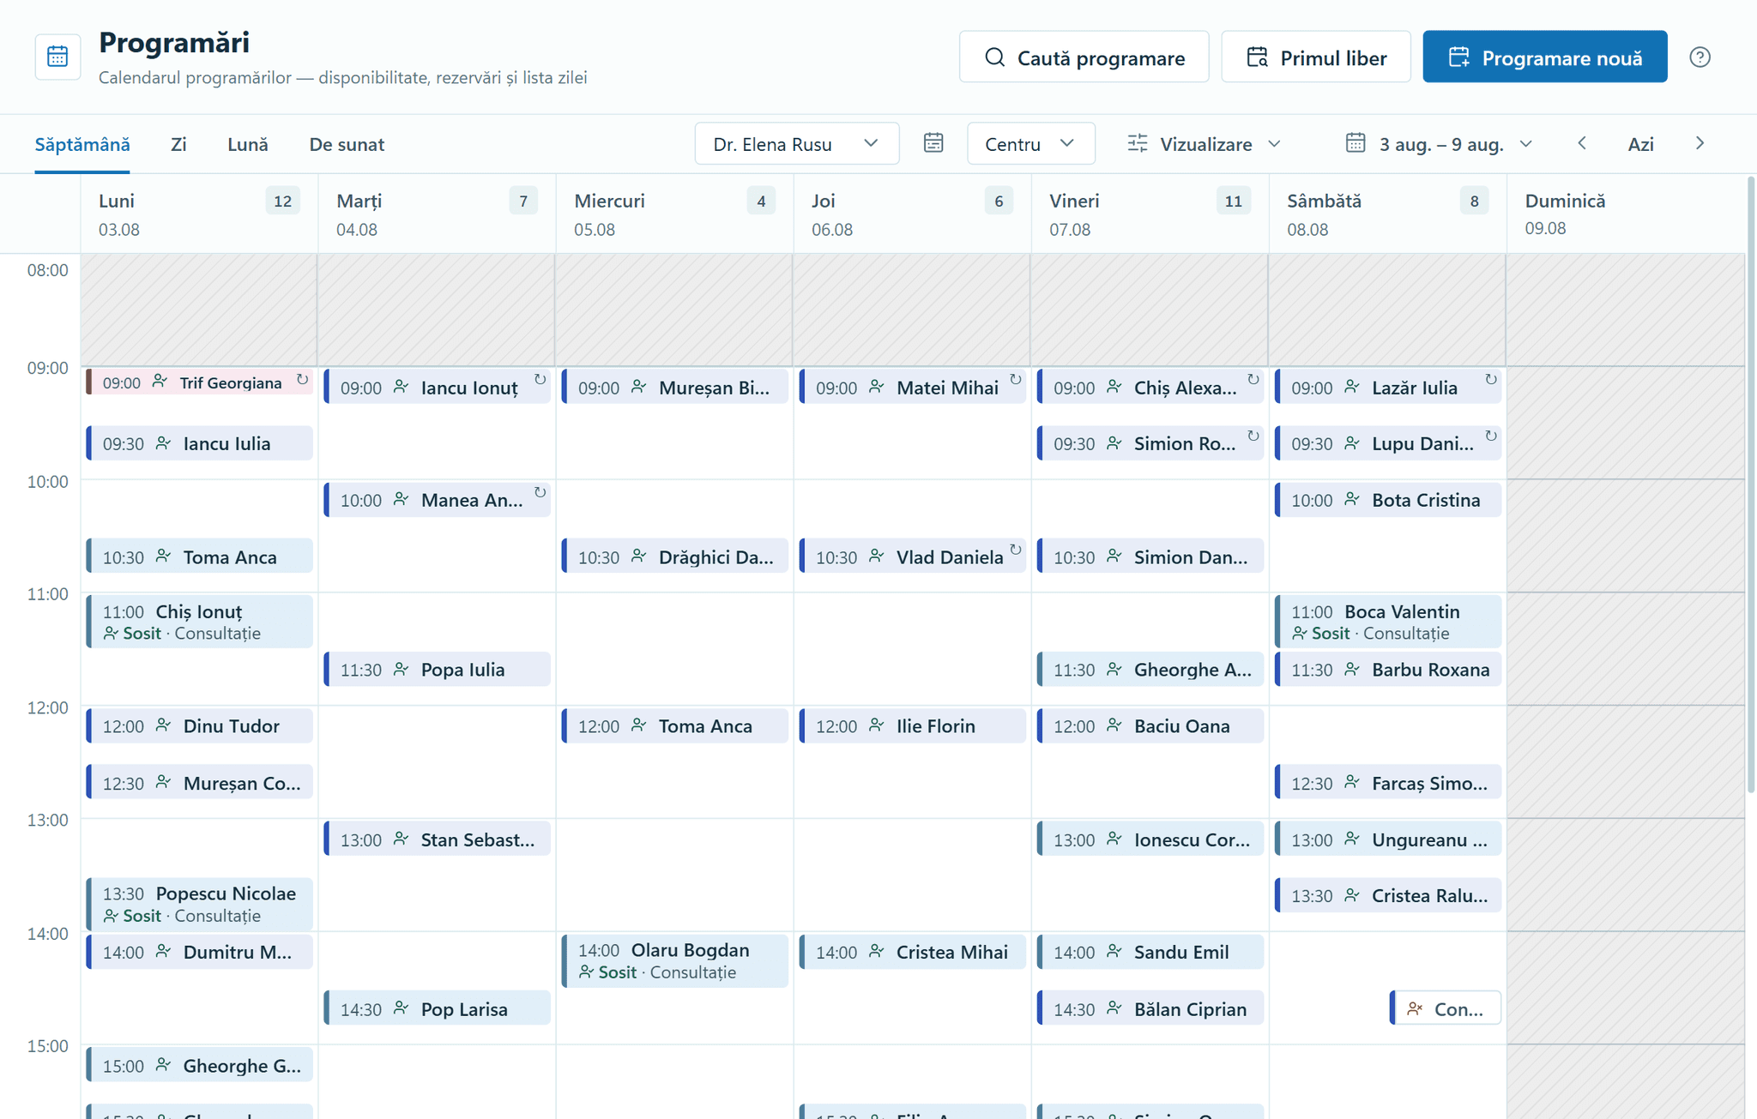The width and height of the screenshot is (1757, 1119).
Task: Open Ungureanu ... 13:00 appointment
Action: point(1388,839)
